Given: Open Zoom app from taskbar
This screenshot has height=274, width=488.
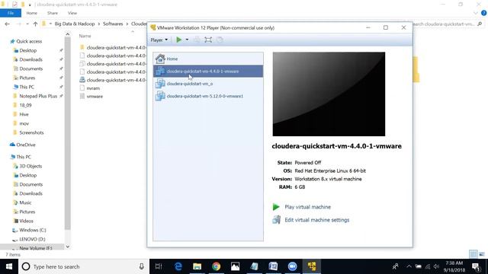Looking at the screenshot, I should [x=292, y=266].
